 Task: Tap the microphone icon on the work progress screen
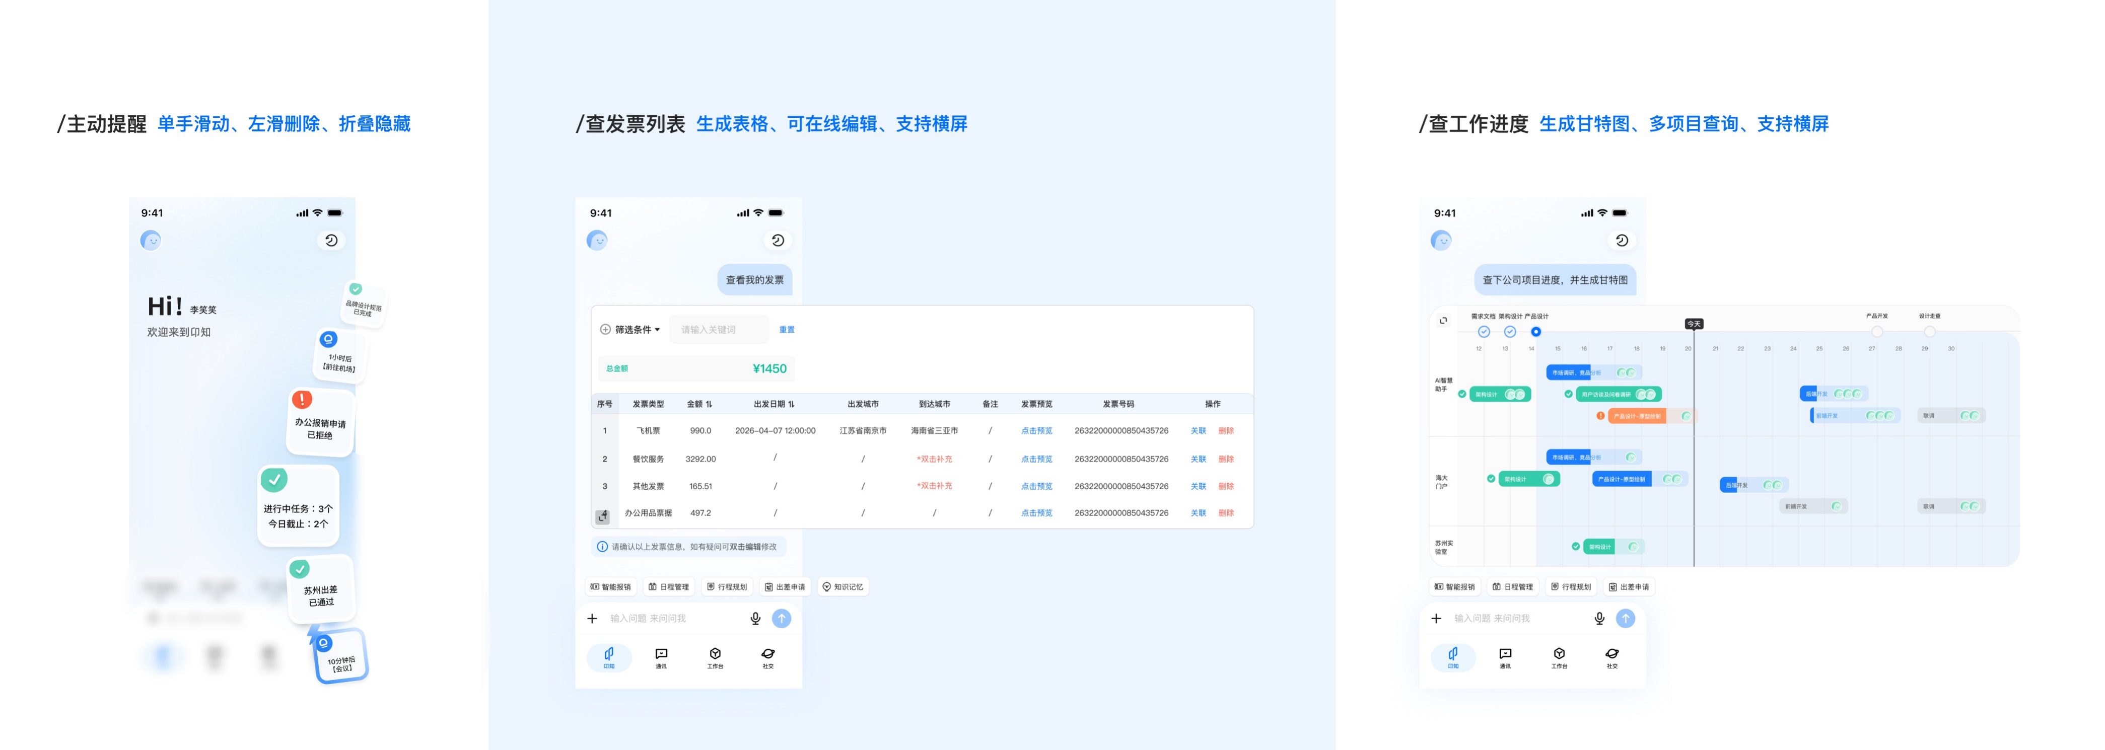pos(1600,619)
